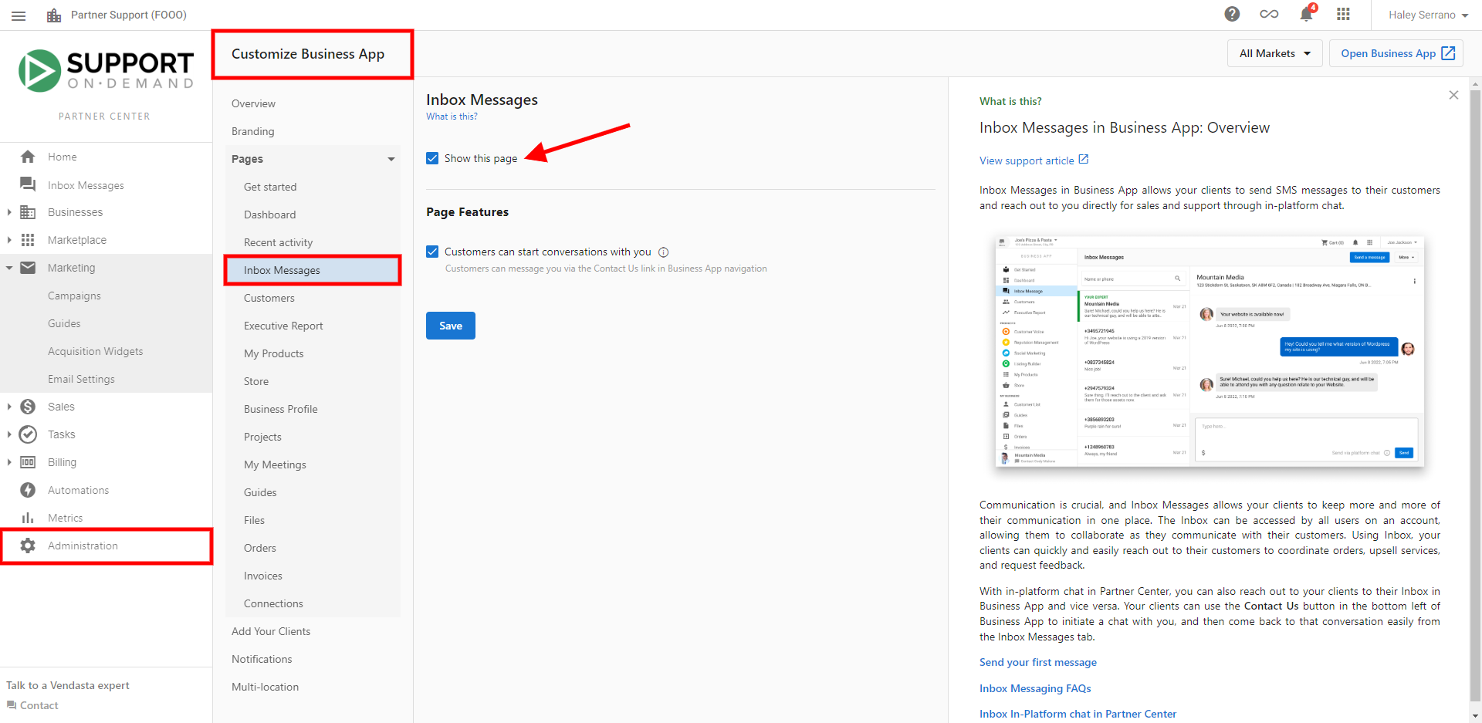Expand the Marketplace sidebar item

coord(9,240)
